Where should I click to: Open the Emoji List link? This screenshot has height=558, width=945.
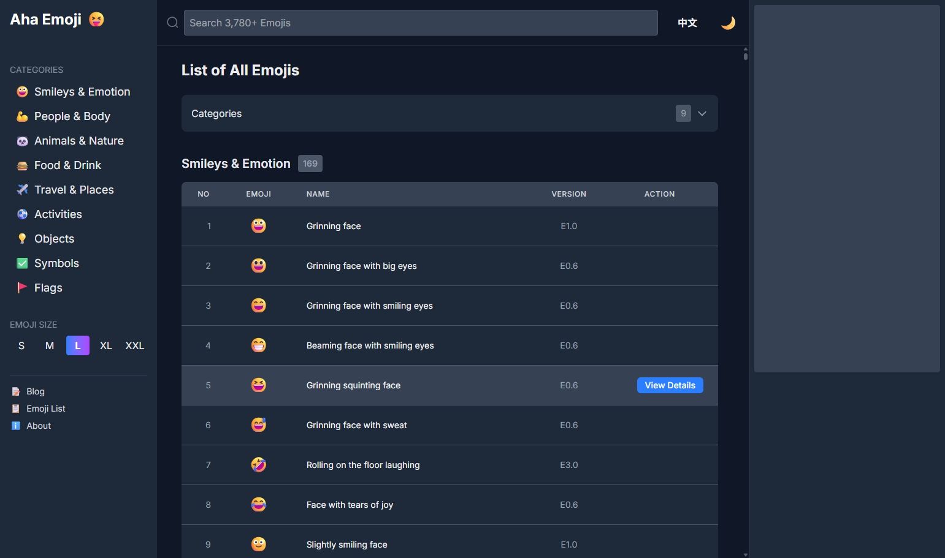point(46,409)
